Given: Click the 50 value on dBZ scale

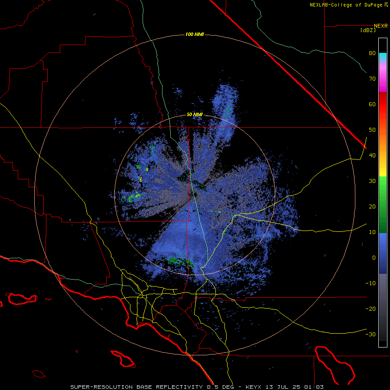Looking at the screenshot, I should [x=372, y=130].
